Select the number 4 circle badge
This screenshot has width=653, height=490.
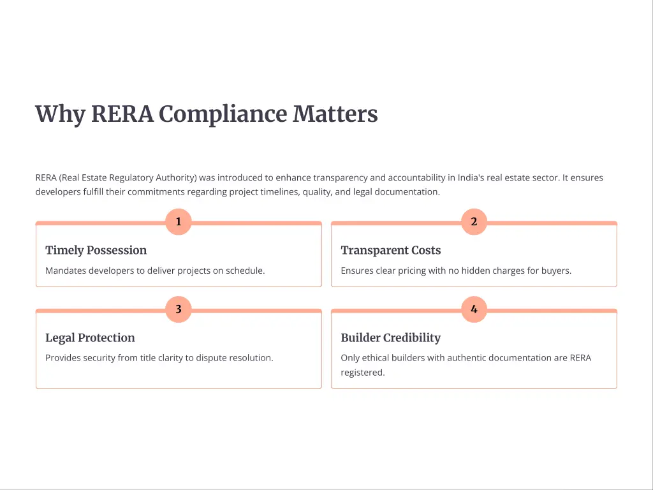(474, 309)
